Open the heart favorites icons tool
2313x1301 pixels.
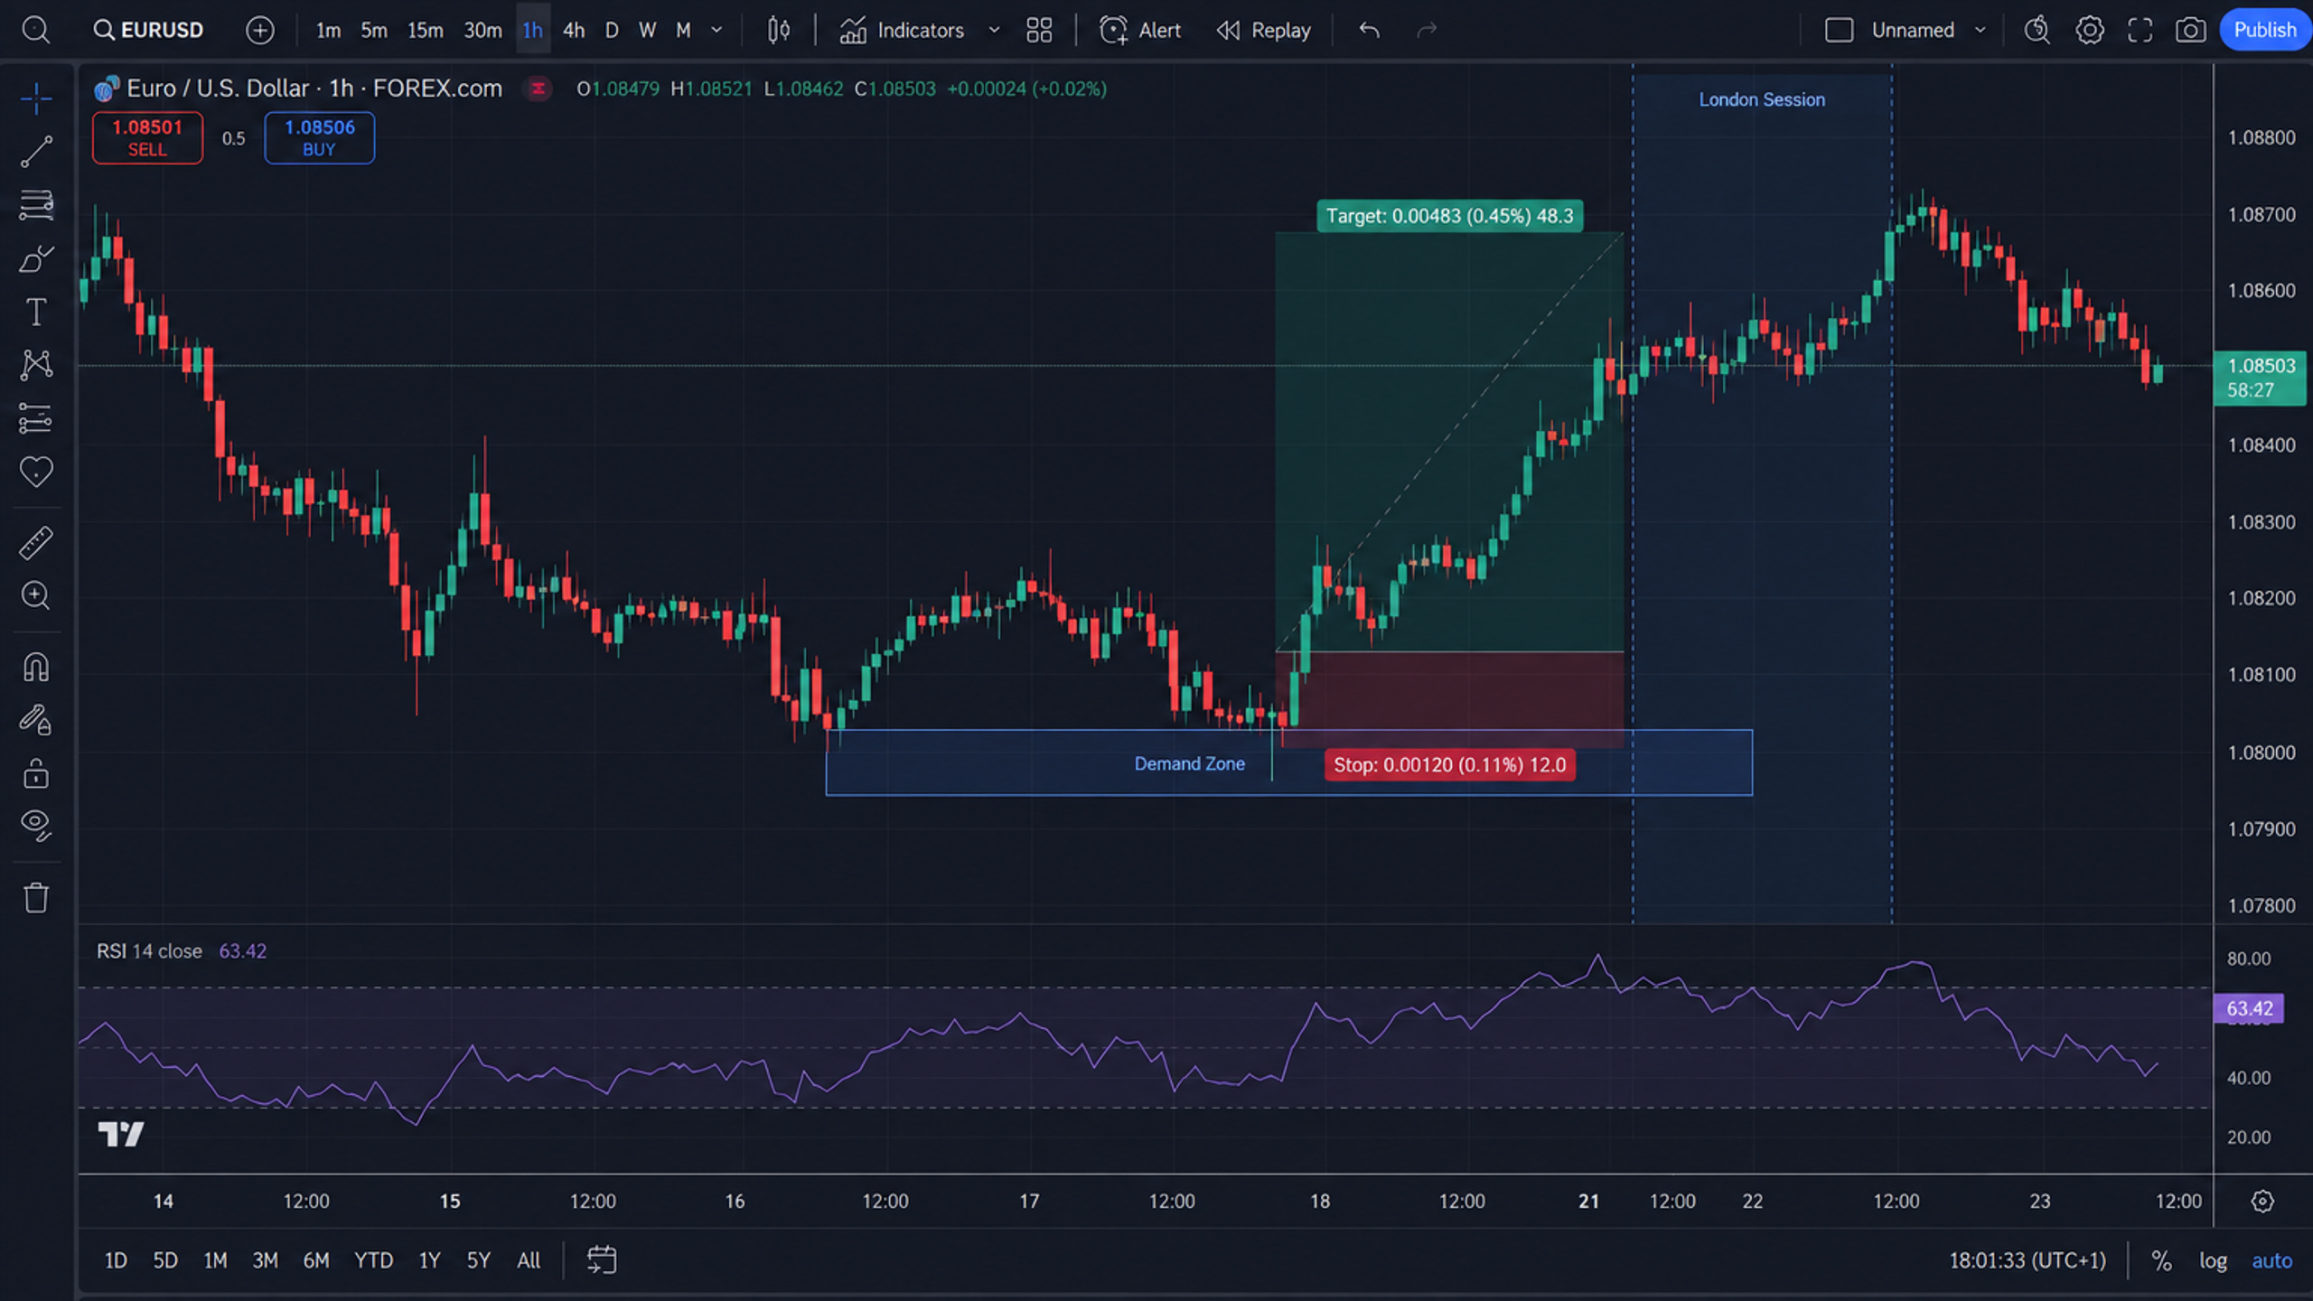36,472
